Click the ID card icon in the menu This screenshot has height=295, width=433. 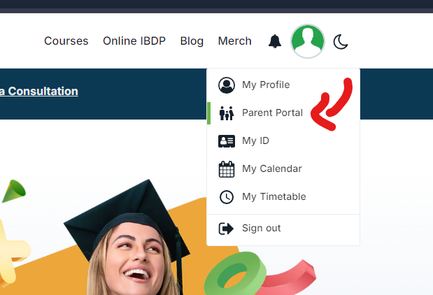pos(227,141)
